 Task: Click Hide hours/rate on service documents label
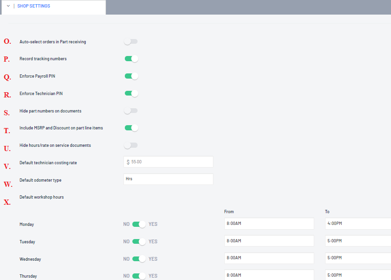(55, 145)
